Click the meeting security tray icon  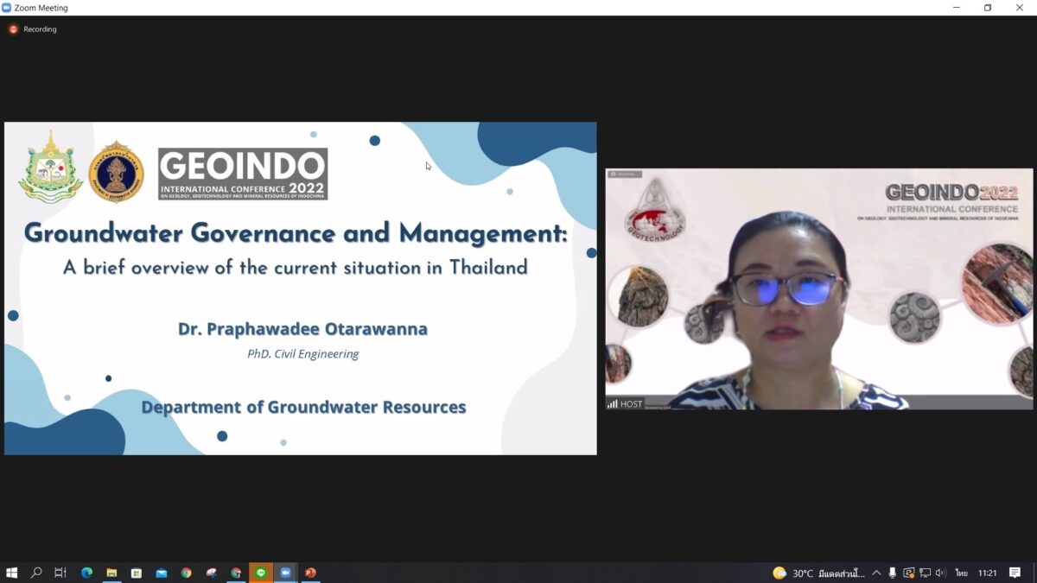(908, 573)
